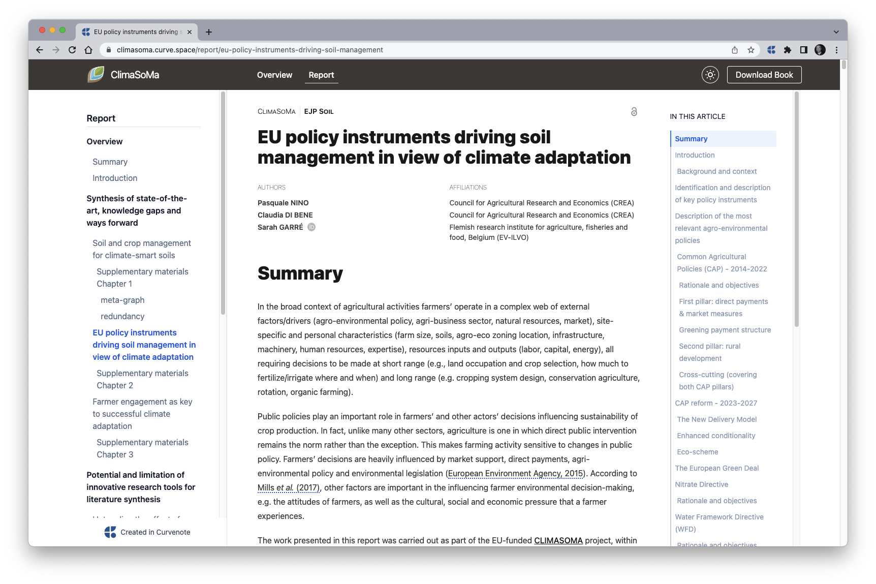This screenshot has width=876, height=584.
Task: Switch to the Overview tab
Action: coord(274,75)
